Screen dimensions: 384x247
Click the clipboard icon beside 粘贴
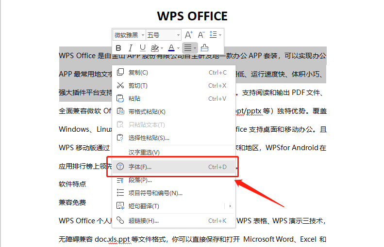pos(120,98)
